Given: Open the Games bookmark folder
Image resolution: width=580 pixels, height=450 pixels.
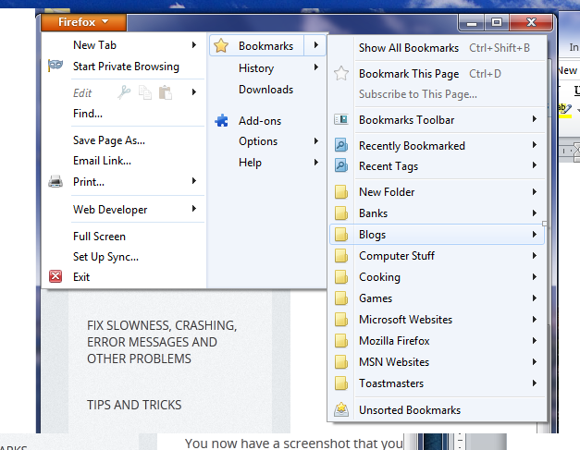Looking at the screenshot, I should [437, 298].
